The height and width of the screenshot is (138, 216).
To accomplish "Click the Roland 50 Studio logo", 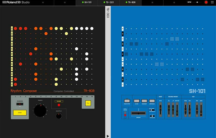I will click(x=16, y=2).
